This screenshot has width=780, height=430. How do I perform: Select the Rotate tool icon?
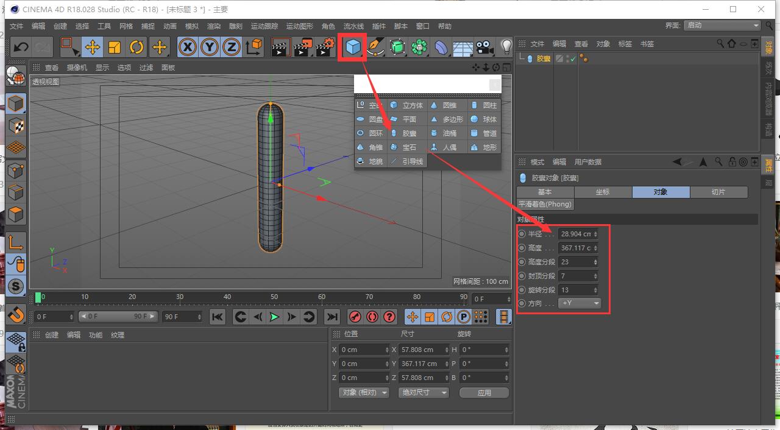coord(136,47)
